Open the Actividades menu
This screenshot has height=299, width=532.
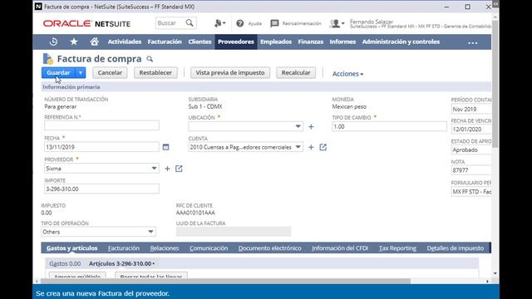click(125, 42)
